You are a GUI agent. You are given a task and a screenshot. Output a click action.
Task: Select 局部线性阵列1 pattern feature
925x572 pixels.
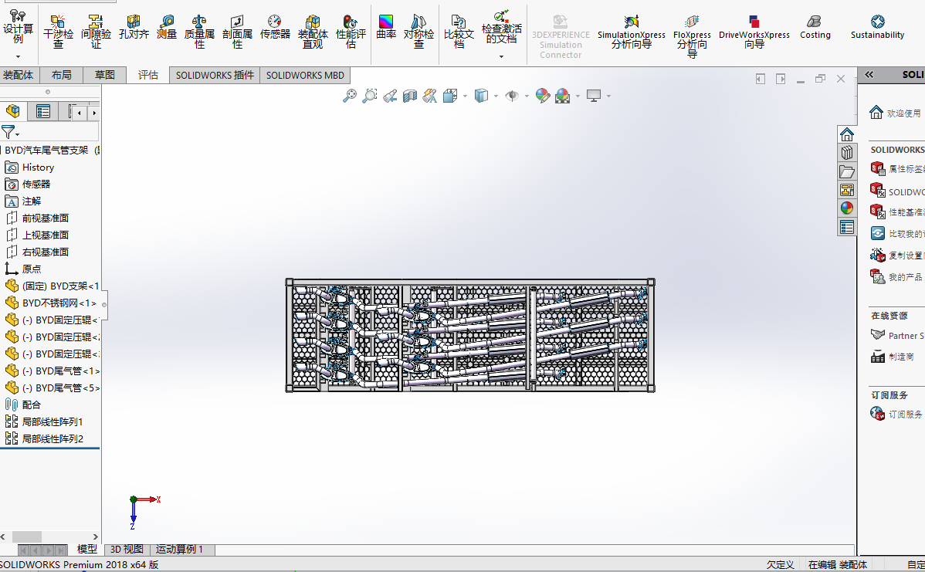click(x=44, y=422)
